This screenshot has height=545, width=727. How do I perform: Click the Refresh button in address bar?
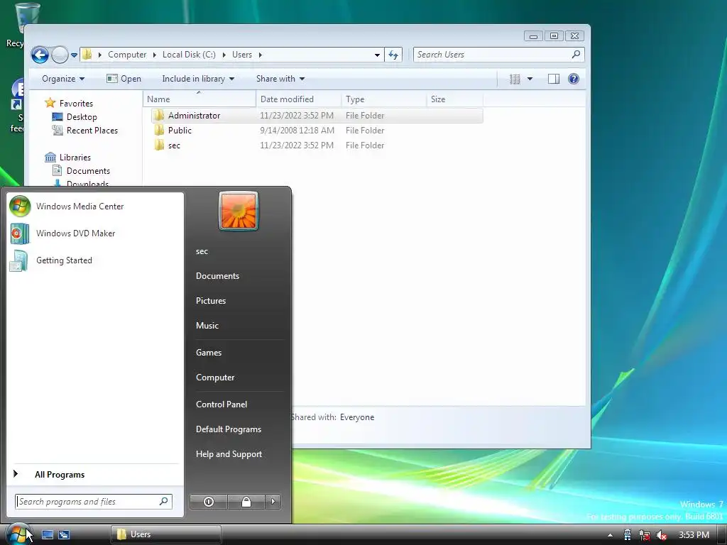coord(393,55)
